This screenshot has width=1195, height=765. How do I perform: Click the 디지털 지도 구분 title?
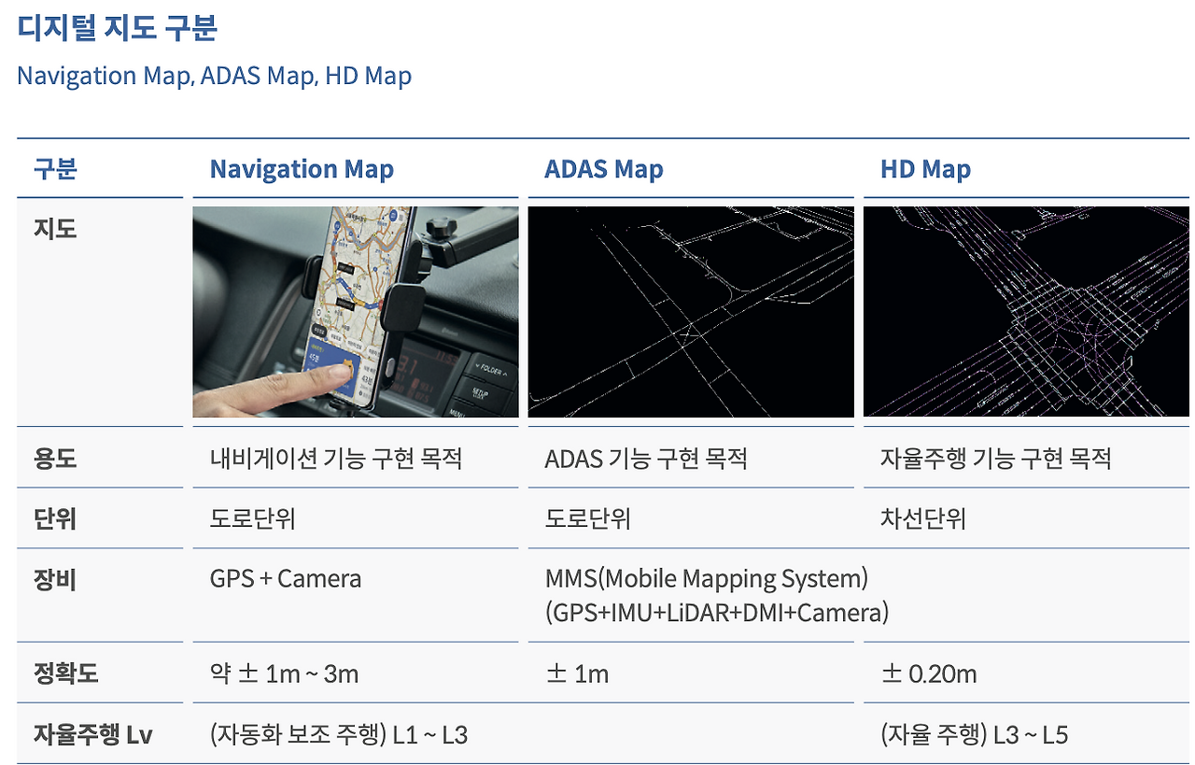[x=117, y=28]
